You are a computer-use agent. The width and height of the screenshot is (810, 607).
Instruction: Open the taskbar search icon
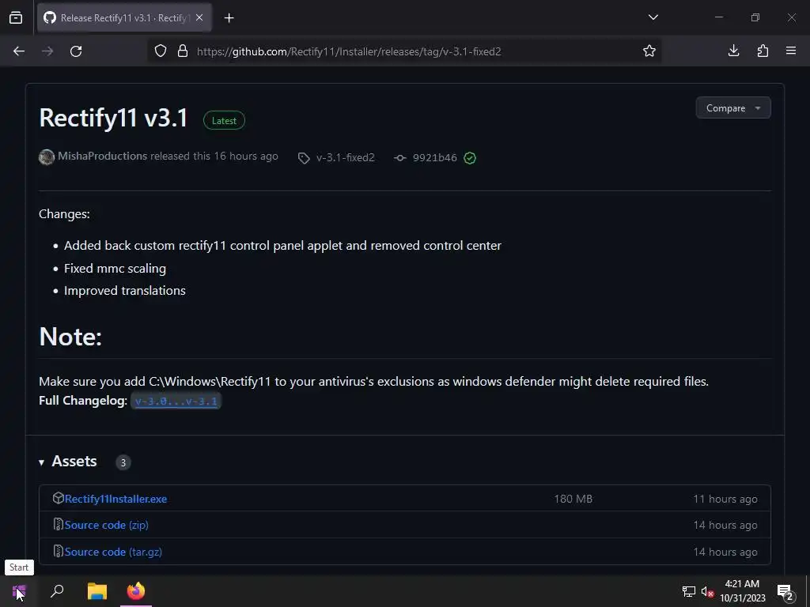[x=57, y=591]
